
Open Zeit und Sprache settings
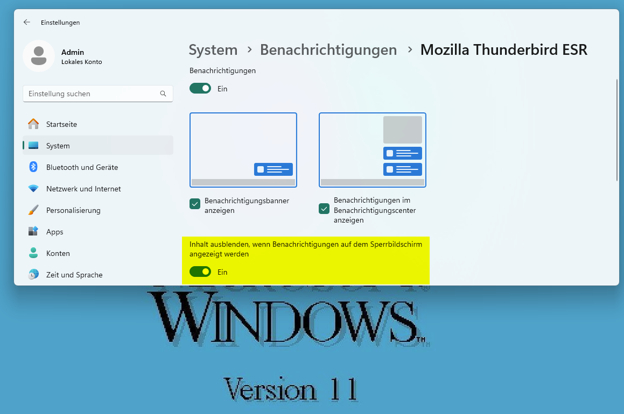(98, 275)
